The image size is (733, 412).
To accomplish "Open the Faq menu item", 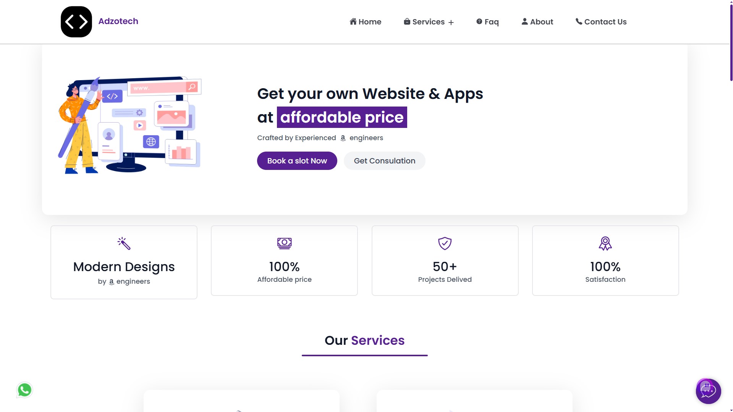I will [x=487, y=22].
